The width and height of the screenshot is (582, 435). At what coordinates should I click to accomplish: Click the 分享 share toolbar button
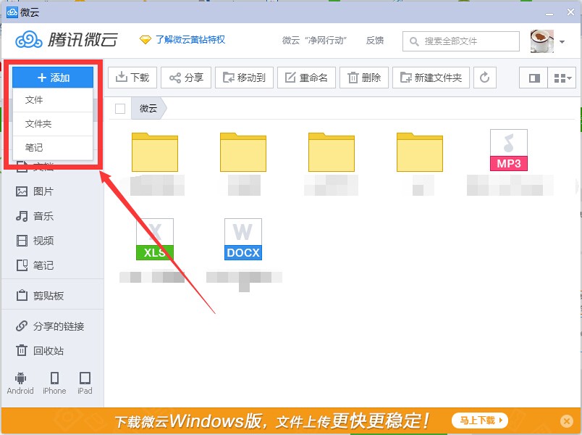[186, 78]
